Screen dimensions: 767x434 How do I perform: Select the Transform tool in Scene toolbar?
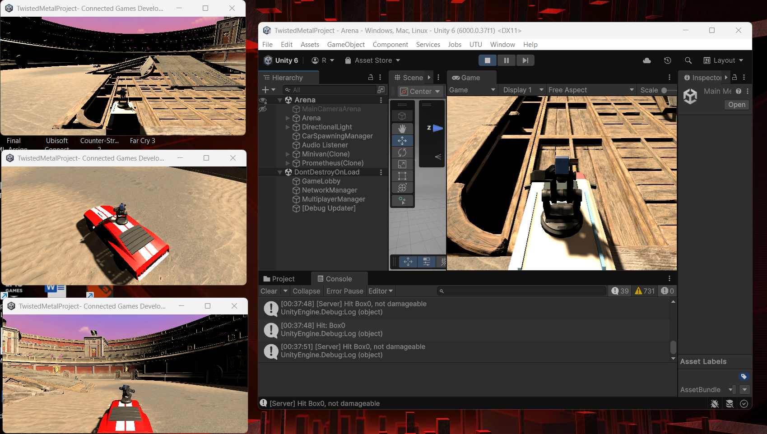[402, 188]
